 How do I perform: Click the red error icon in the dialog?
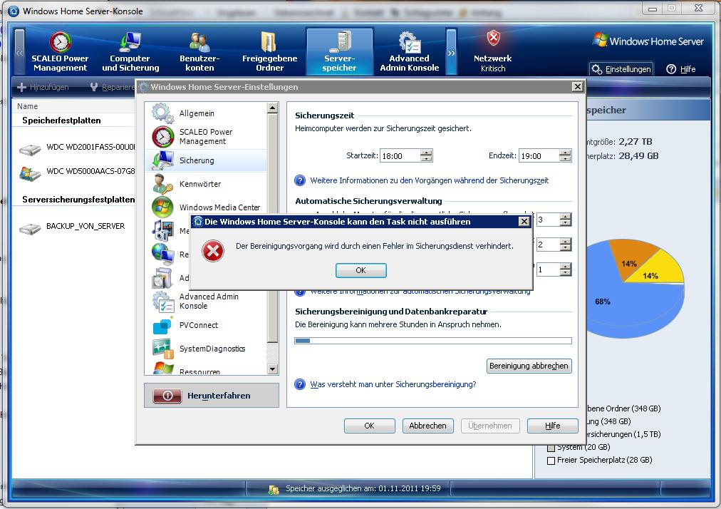(212, 251)
